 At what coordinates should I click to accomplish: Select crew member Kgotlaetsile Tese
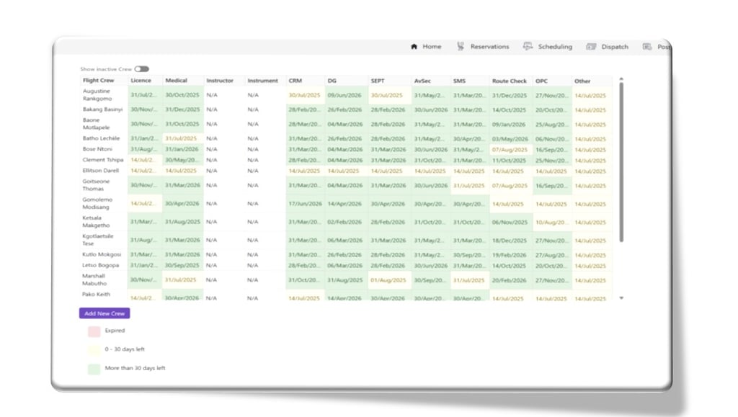click(x=98, y=240)
